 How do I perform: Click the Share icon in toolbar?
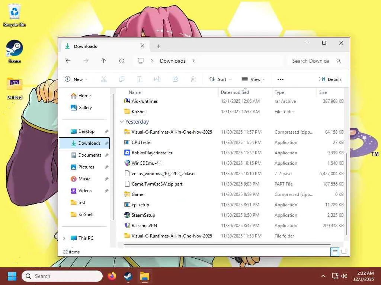pyautogui.click(x=175, y=79)
